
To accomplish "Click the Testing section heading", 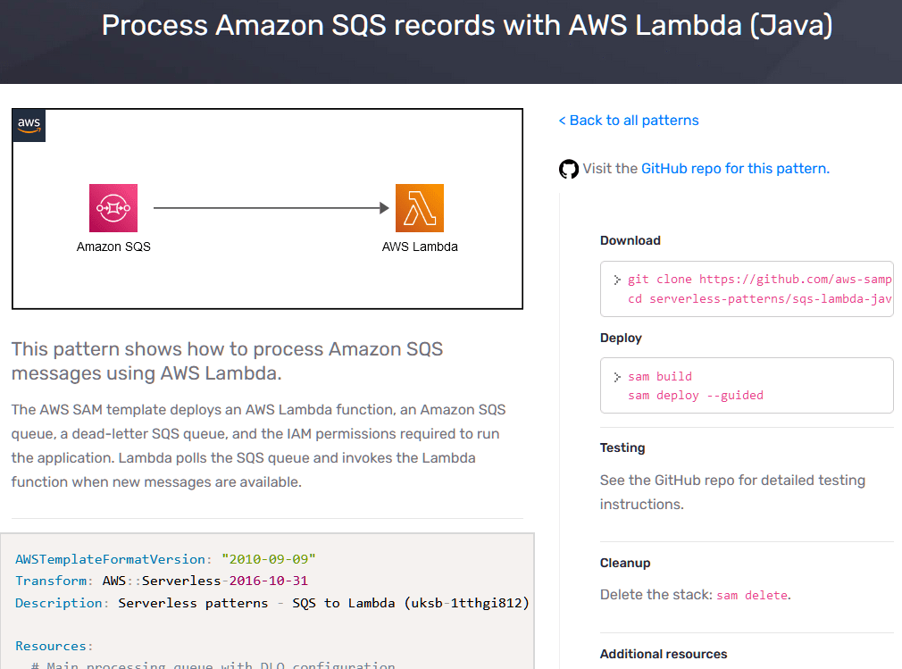I will [622, 447].
